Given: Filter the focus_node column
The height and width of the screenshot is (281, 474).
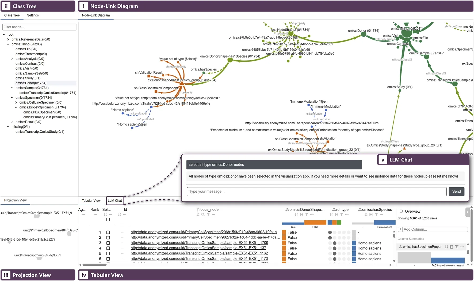Looking at the screenshot, I should pyautogui.click(x=208, y=215).
